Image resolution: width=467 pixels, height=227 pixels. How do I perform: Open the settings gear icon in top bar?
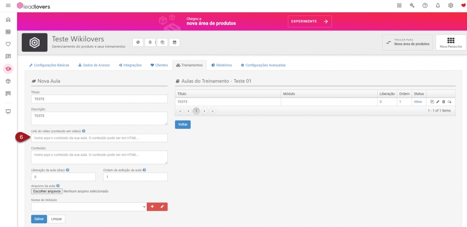(451, 5)
